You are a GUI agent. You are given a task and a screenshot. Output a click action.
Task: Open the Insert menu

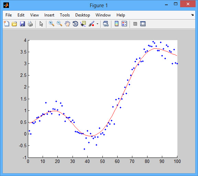(x=49, y=15)
